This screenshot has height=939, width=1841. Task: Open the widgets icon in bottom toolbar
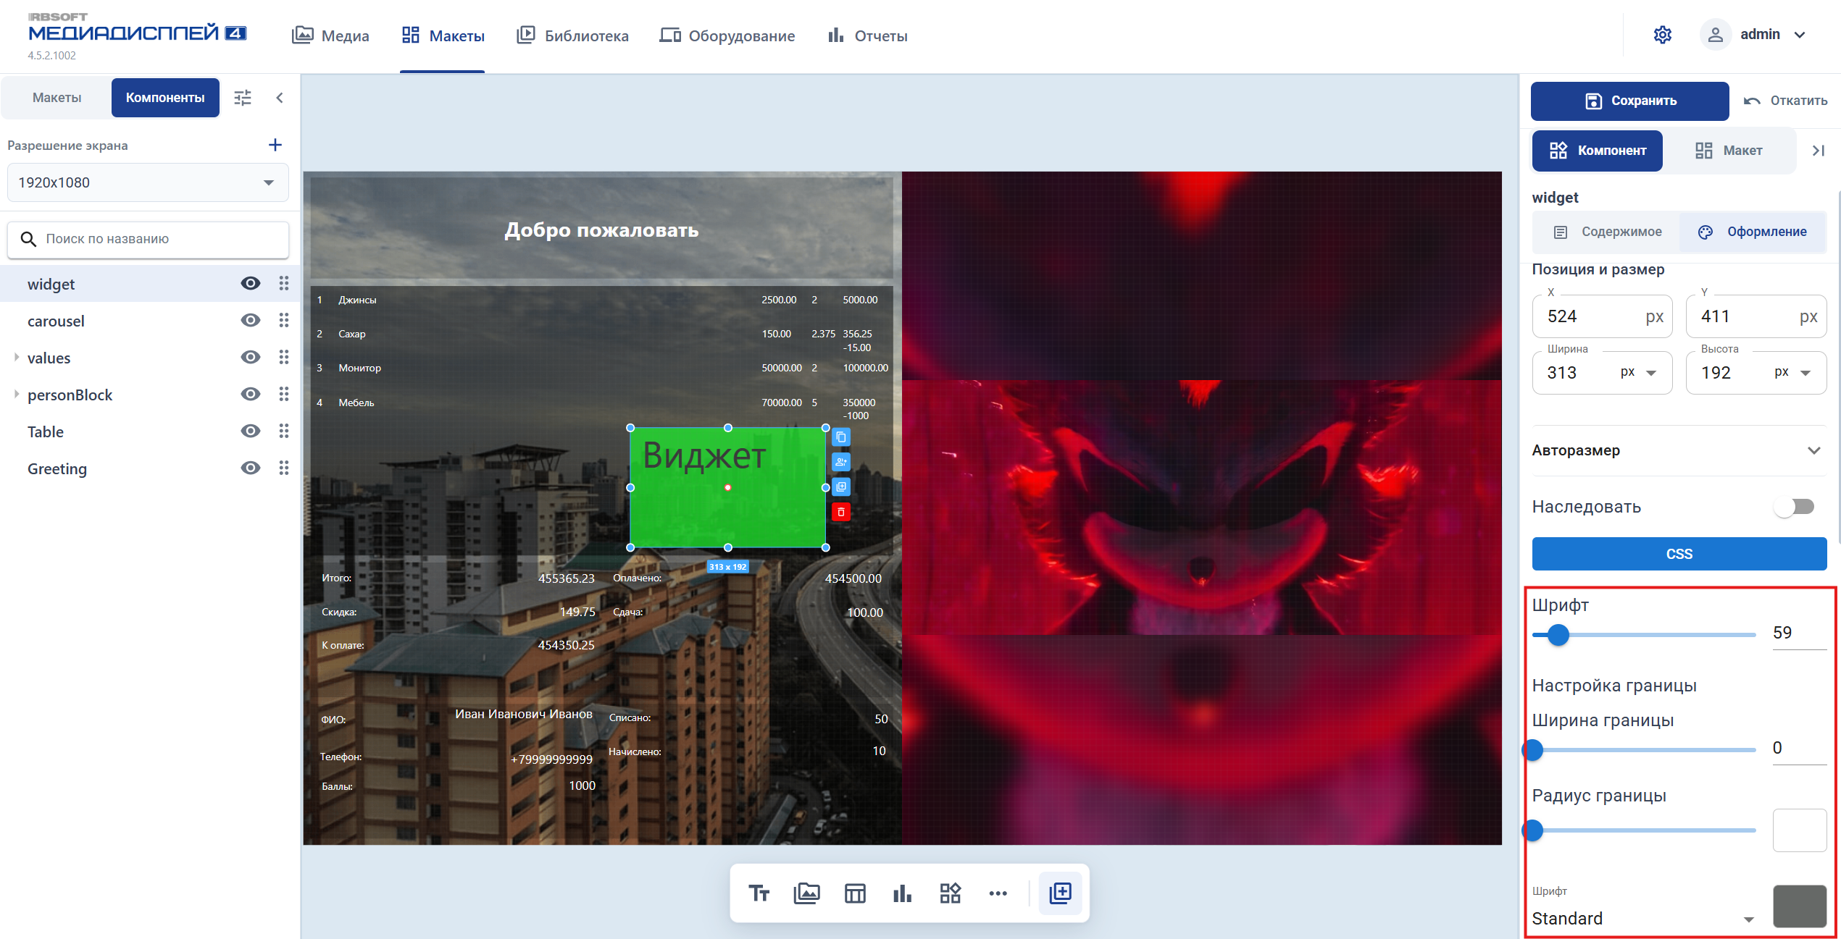click(x=950, y=893)
